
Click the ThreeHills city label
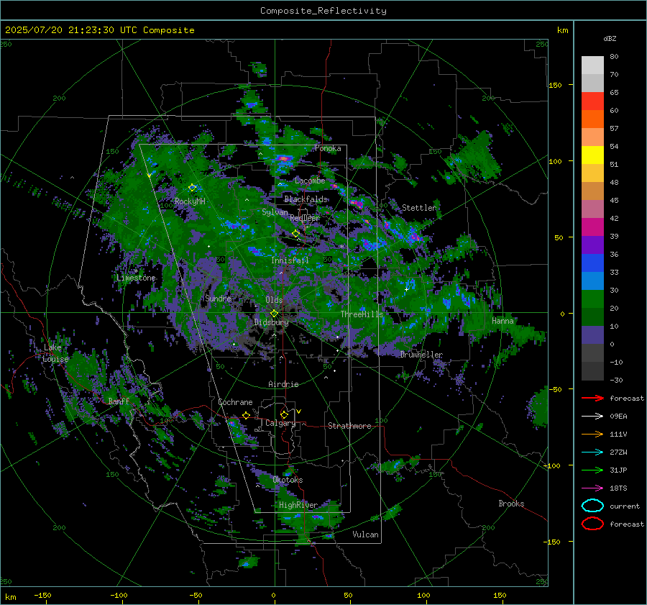(362, 314)
